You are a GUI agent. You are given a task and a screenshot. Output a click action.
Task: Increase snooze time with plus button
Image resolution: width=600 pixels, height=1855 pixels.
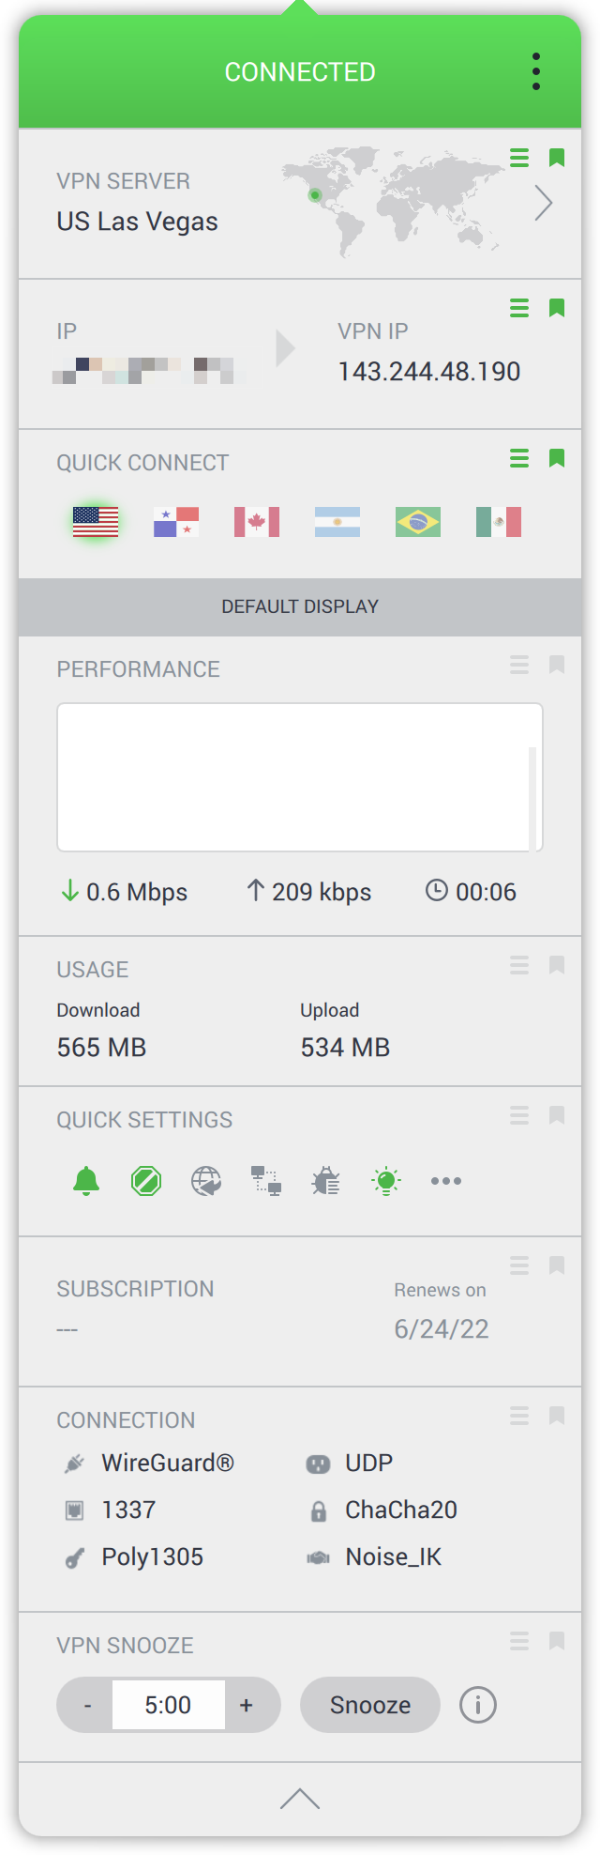[247, 1705]
